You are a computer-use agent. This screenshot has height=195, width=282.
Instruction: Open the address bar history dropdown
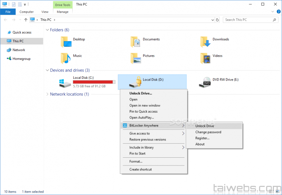tap(212, 20)
